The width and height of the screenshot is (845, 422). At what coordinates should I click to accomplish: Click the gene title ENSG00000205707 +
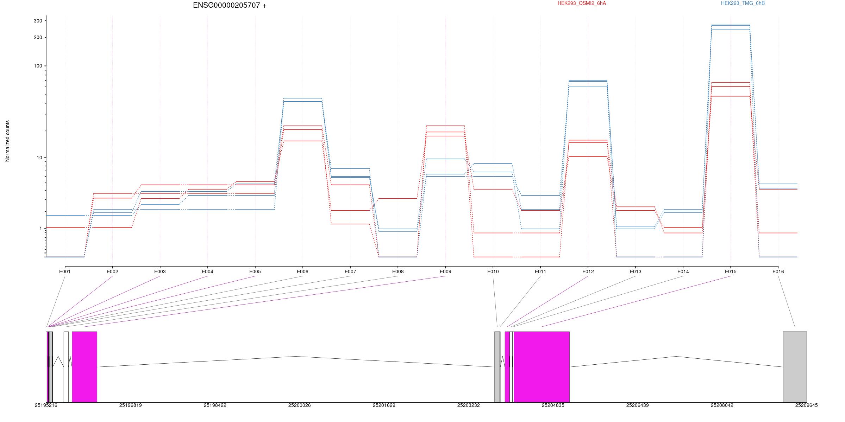point(230,5)
